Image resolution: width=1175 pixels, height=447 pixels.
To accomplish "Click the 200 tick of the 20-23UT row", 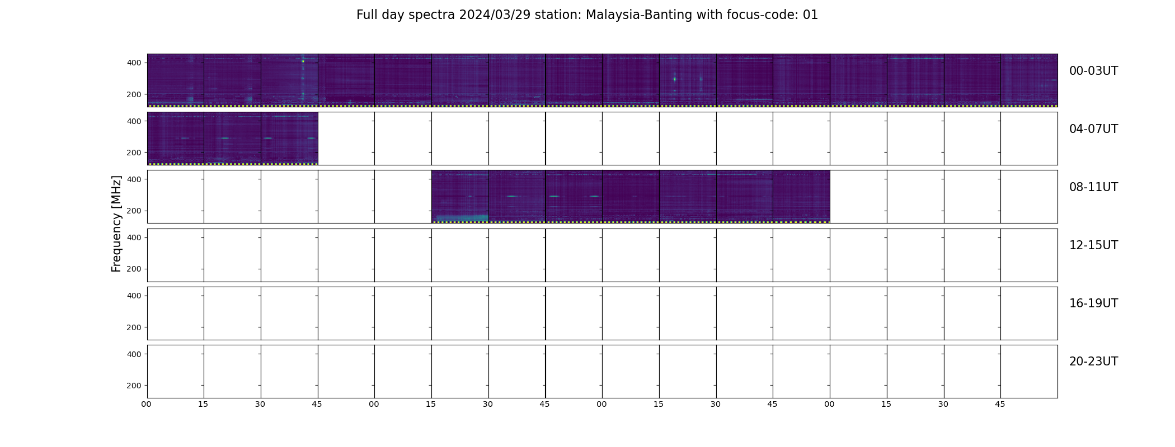I will tap(134, 386).
